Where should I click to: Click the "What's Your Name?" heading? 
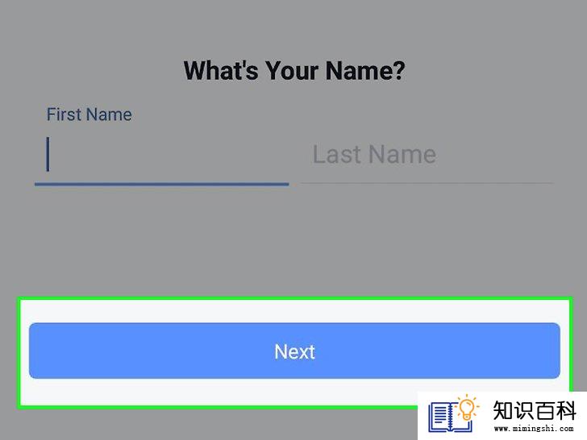pyautogui.click(x=294, y=70)
